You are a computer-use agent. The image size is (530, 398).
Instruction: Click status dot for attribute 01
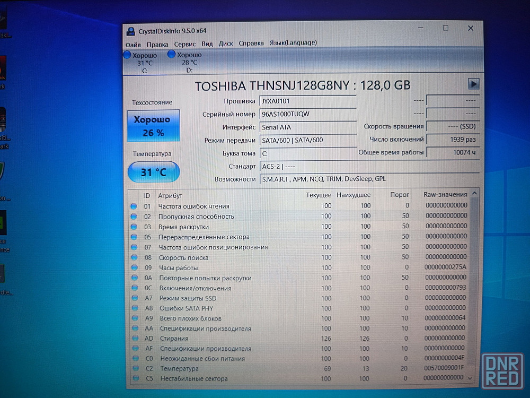[x=134, y=206]
